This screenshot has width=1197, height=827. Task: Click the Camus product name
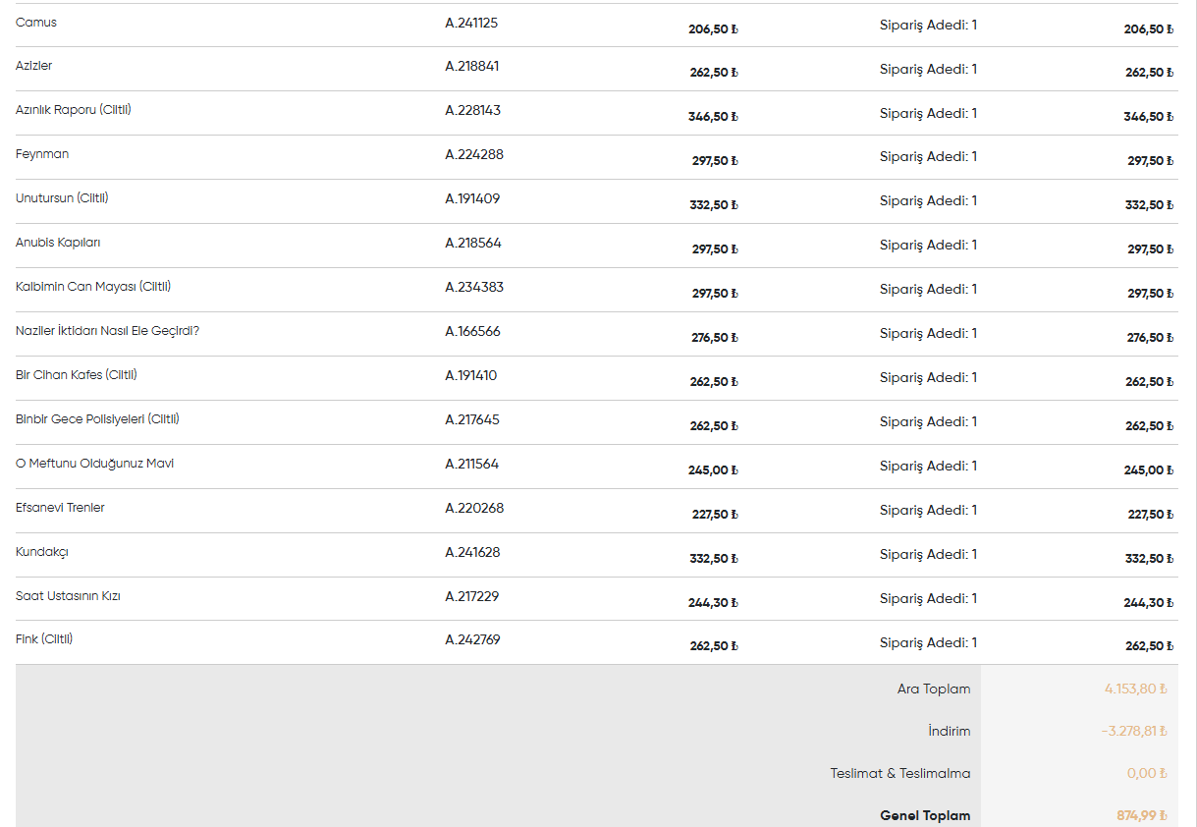pos(36,23)
